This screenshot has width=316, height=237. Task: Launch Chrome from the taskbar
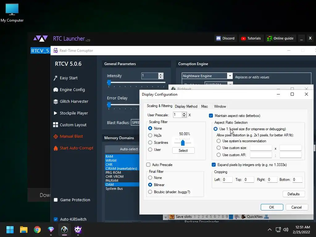[37, 230]
